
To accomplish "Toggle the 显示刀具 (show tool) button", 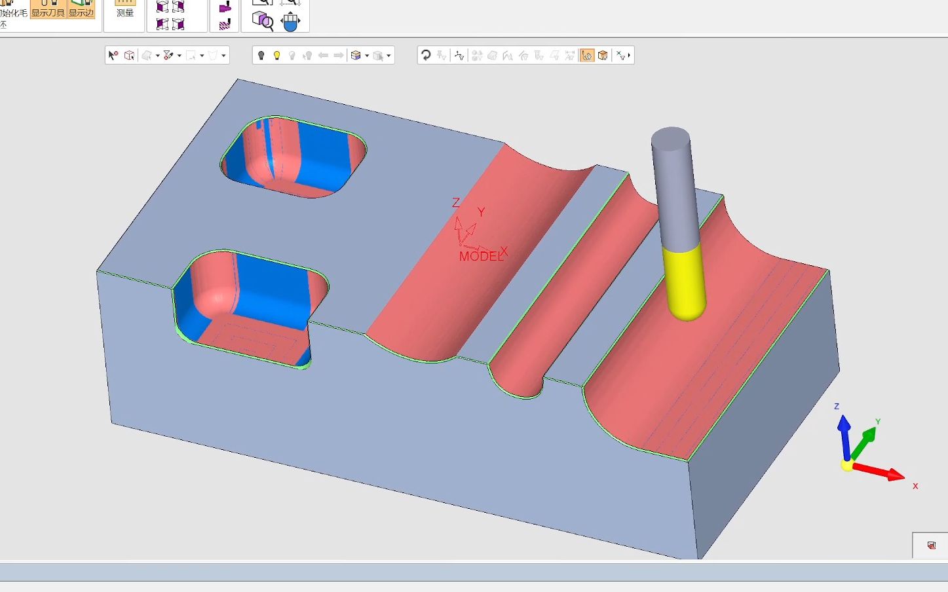I will point(48,9).
